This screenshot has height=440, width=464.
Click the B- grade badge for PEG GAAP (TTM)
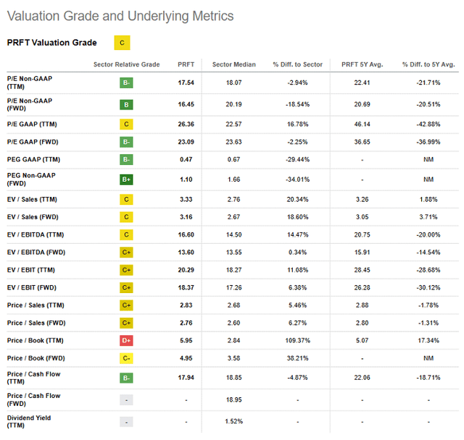126,159
